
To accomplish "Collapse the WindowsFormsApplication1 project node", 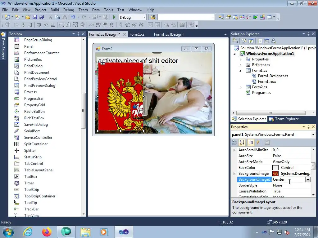I will click(x=235, y=54).
